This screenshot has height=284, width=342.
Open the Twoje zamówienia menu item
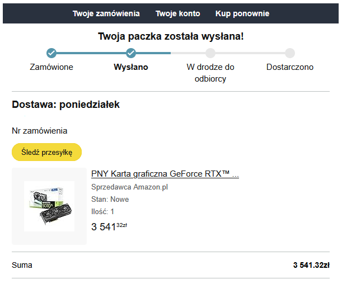[106, 13]
